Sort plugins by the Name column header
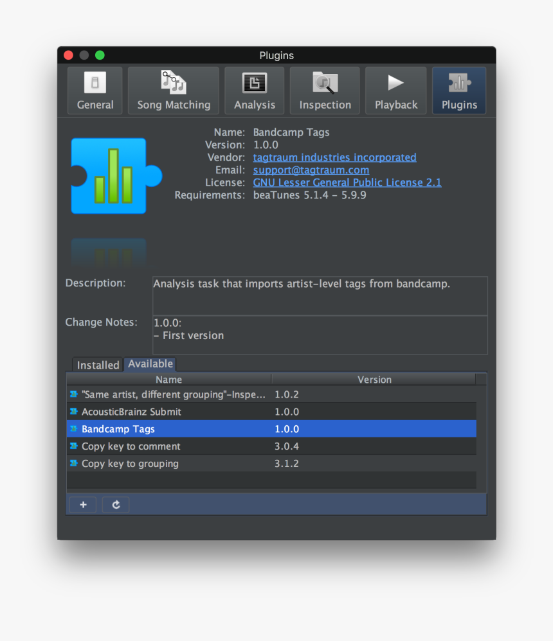 click(168, 380)
